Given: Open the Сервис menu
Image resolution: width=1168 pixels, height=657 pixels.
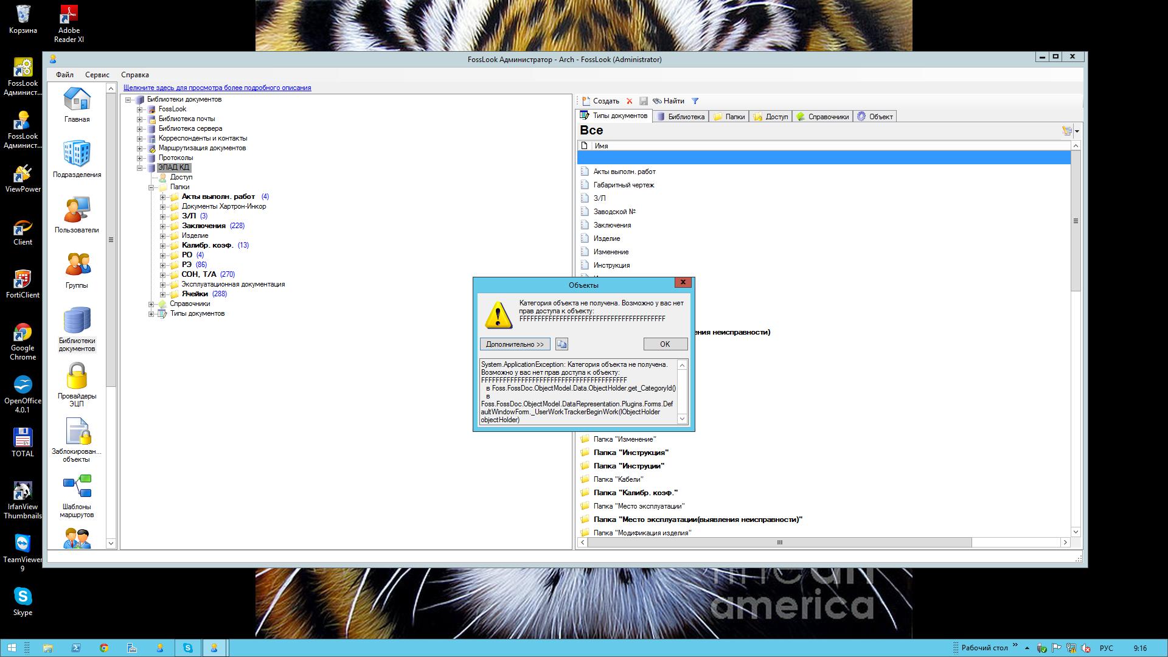Looking at the screenshot, I should [97, 75].
